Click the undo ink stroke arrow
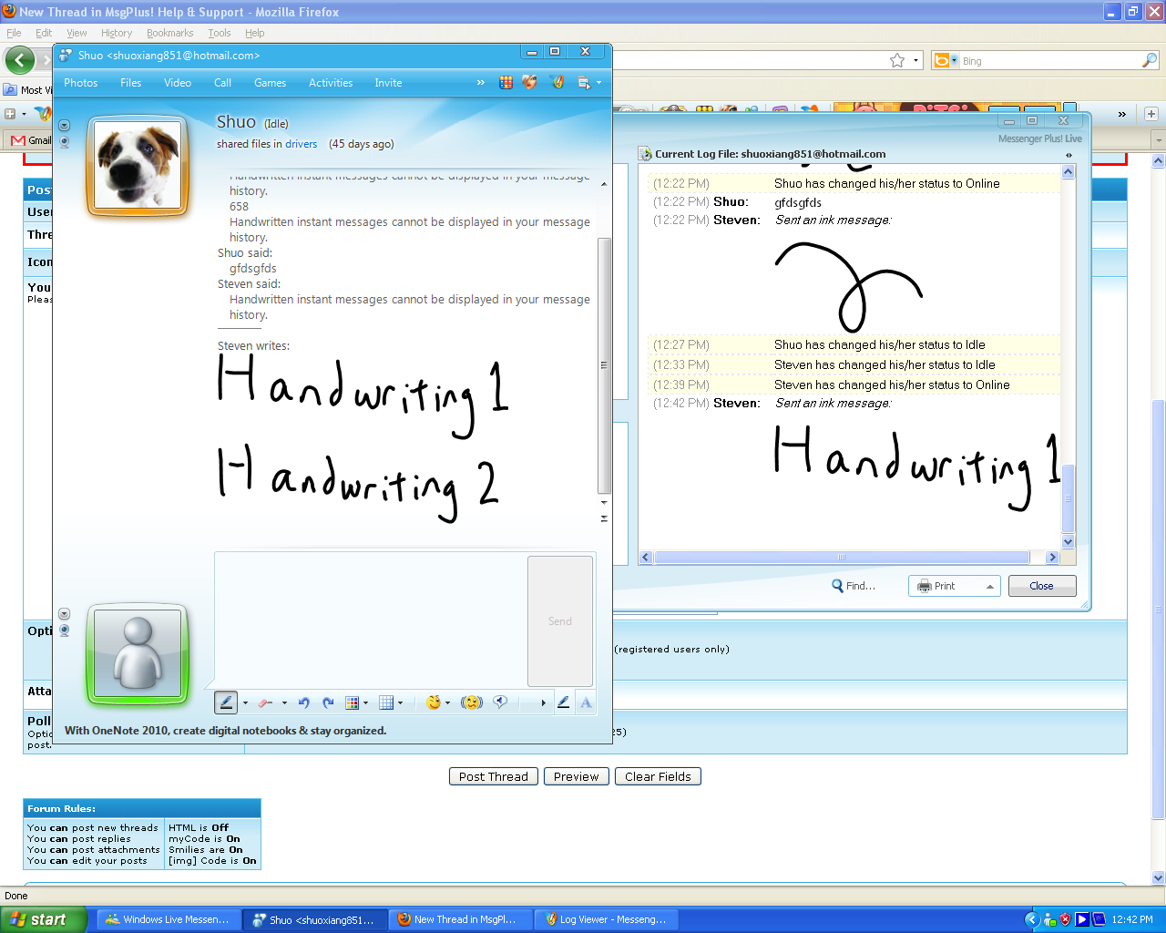 pyautogui.click(x=303, y=702)
